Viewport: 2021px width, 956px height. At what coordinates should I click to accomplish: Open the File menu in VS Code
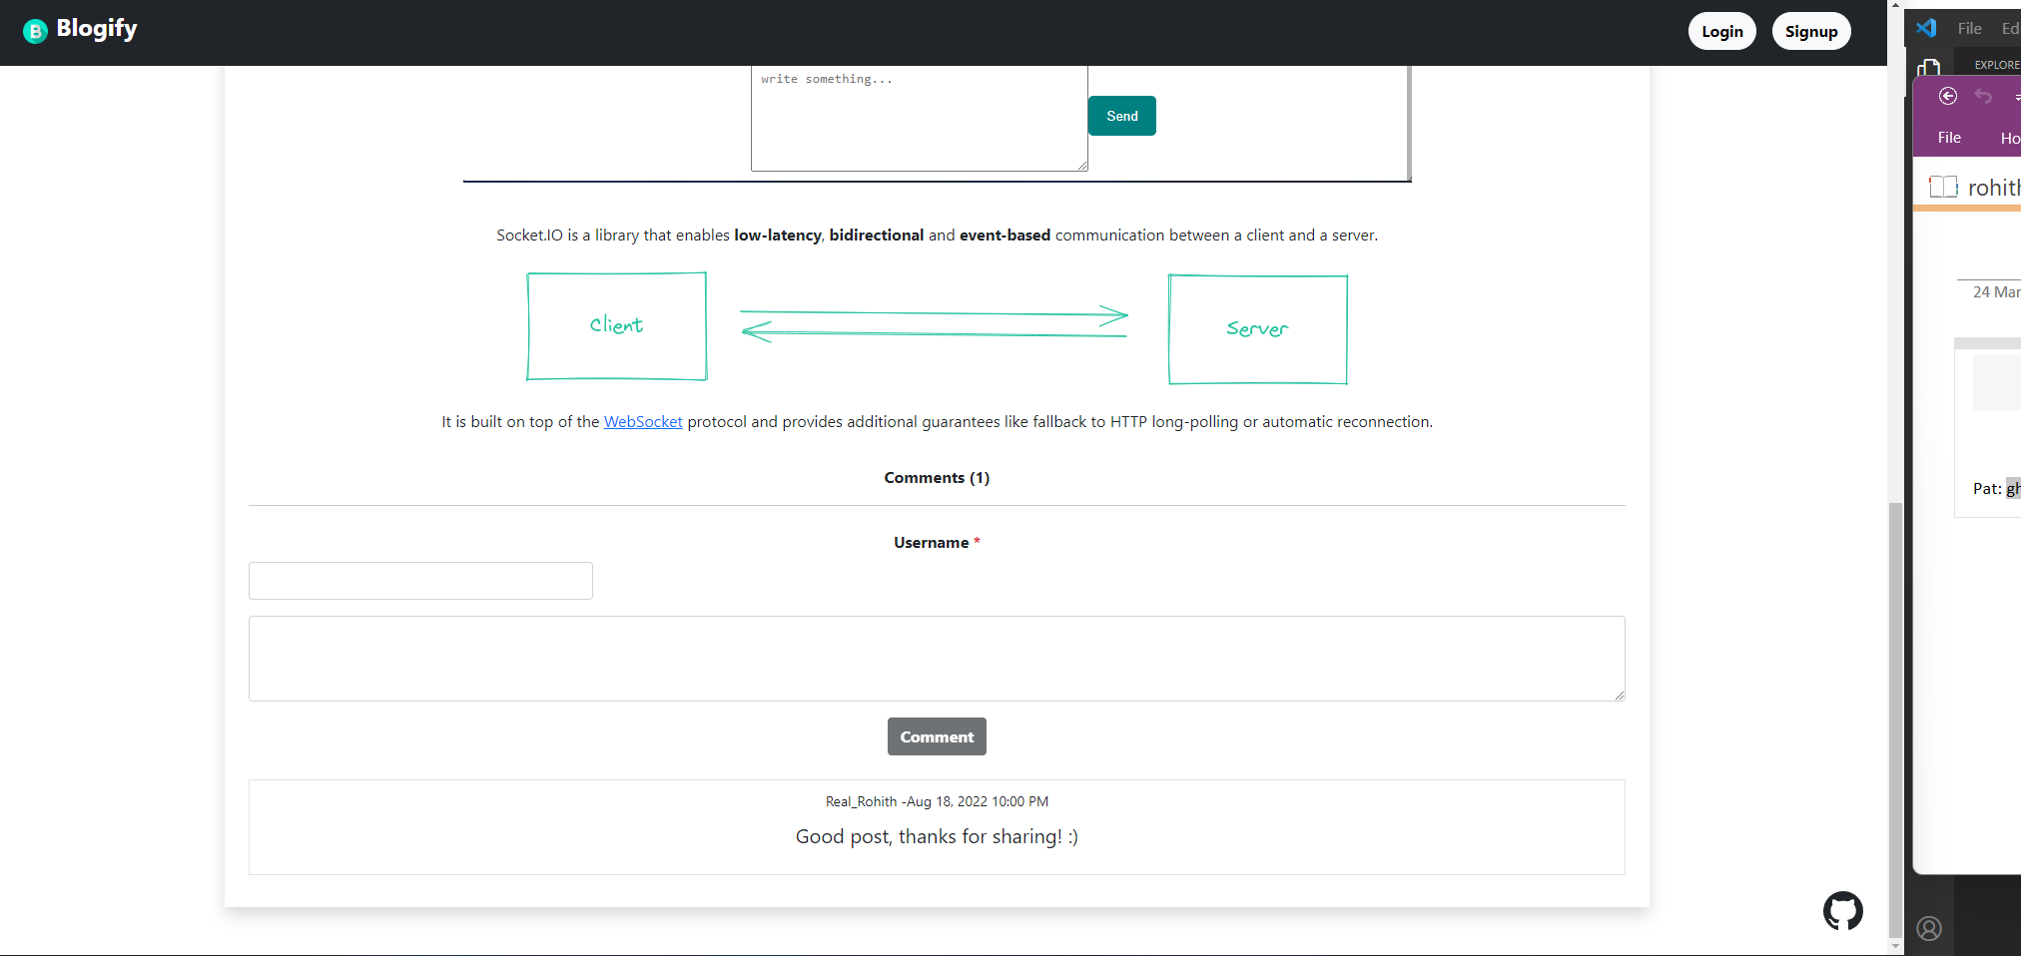[x=1968, y=28]
